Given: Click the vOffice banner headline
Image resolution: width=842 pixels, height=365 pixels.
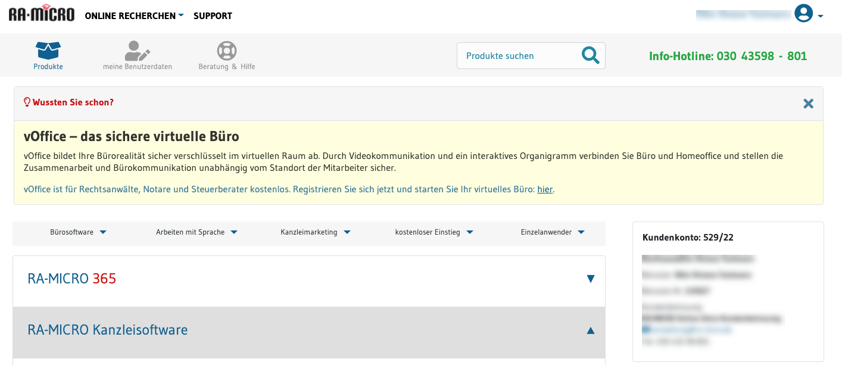Looking at the screenshot, I should click(131, 136).
